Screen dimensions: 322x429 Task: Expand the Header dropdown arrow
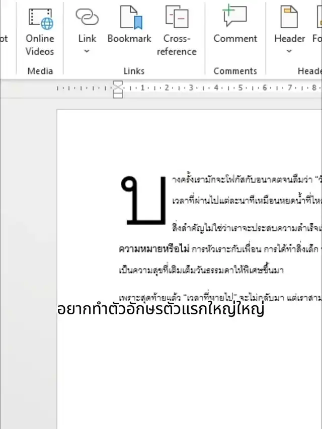coord(289,51)
